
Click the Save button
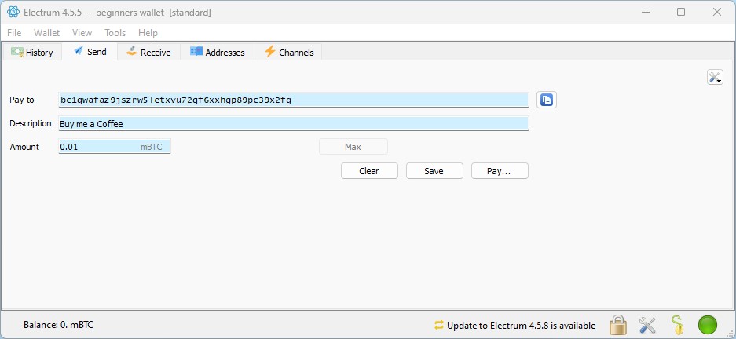tap(434, 171)
